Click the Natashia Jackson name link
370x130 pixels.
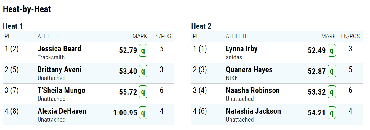[x=253, y=111]
